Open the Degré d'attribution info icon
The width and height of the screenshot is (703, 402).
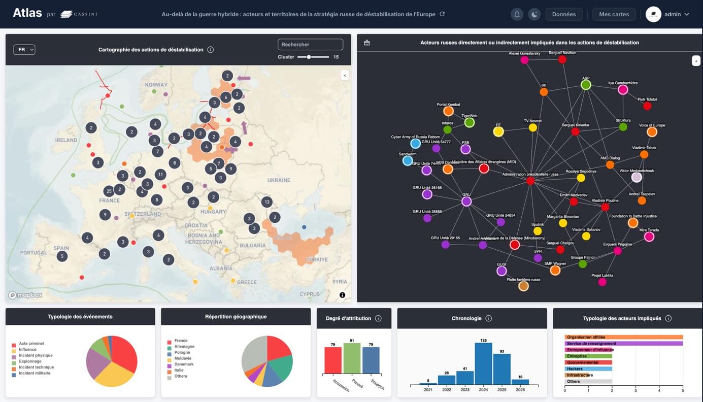(x=378, y=318)
